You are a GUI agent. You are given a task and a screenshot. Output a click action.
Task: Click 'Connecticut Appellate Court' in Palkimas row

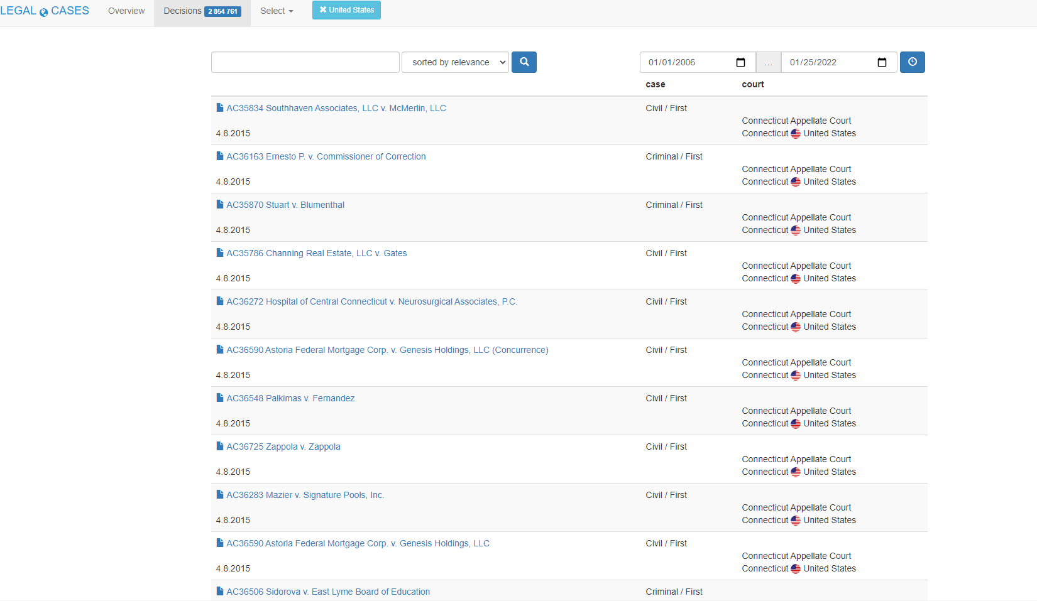pos(796,411)
